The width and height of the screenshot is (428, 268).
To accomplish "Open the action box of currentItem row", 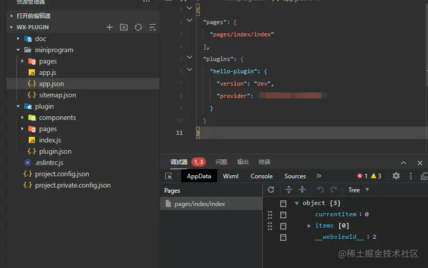I will (x=283, y=215).
